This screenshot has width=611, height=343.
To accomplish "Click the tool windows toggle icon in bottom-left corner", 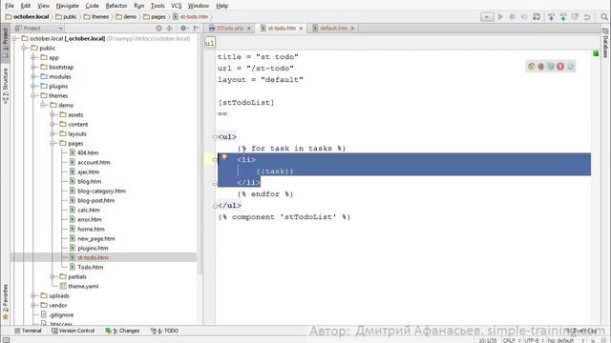I will (6, 340).
